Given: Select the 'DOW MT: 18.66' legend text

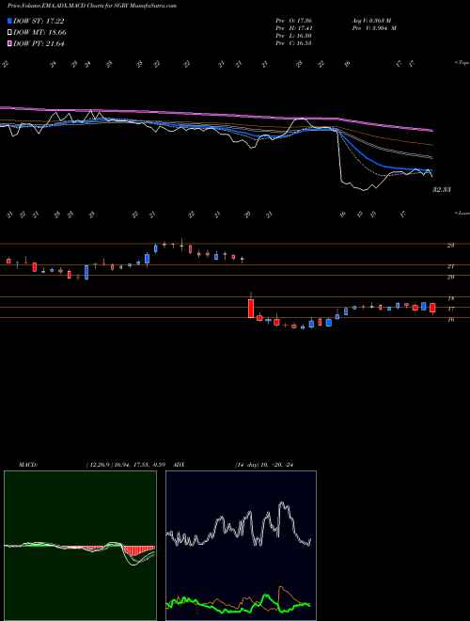Looking at the screenshot, I should [39, 33].
